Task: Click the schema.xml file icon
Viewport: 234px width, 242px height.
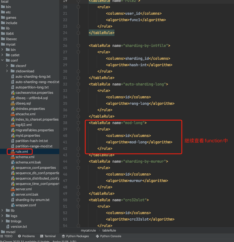Action: click(13, 157)
